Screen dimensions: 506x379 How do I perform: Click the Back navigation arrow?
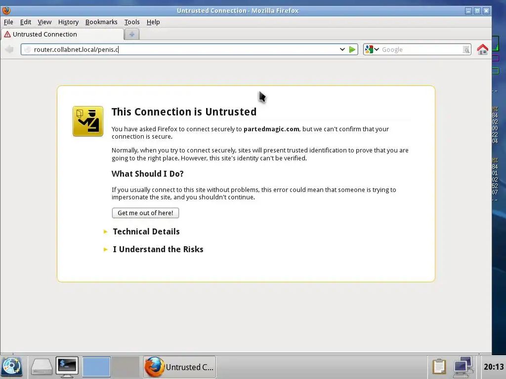(9, 49)
